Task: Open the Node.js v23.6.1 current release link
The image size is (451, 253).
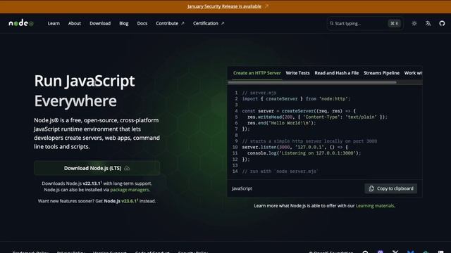Action: 121,201
